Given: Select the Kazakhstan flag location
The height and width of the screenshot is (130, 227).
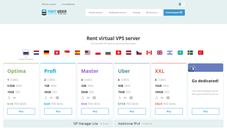Looking at the screenshot, I should (180, 53).
